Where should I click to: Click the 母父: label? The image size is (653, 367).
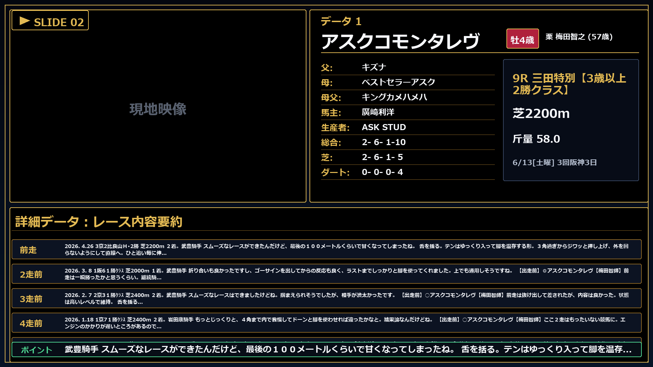coord(331,98)
